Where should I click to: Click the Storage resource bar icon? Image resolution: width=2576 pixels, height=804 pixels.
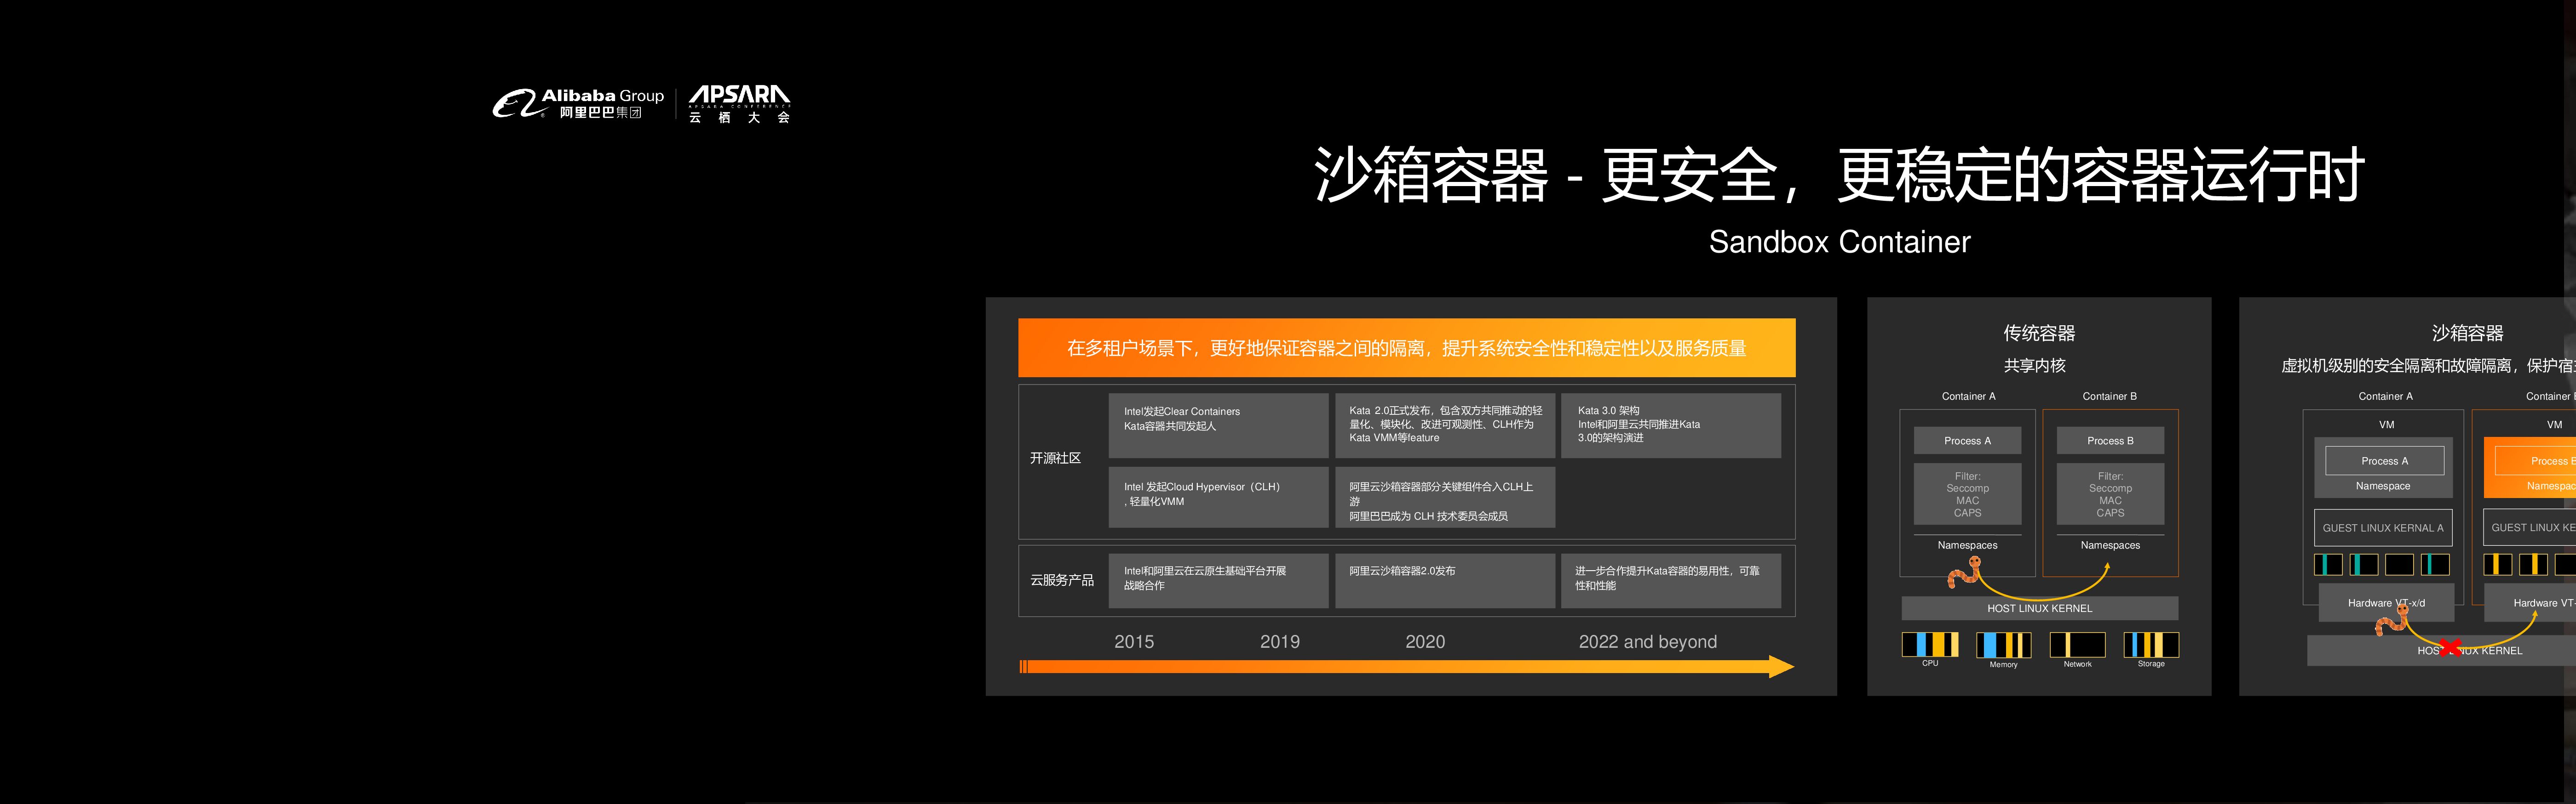[x=2151, y=645]
